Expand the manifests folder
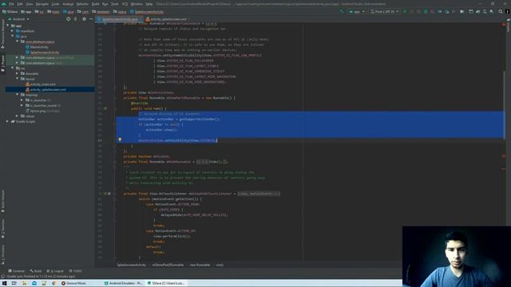511x287 pixels. 13,31
